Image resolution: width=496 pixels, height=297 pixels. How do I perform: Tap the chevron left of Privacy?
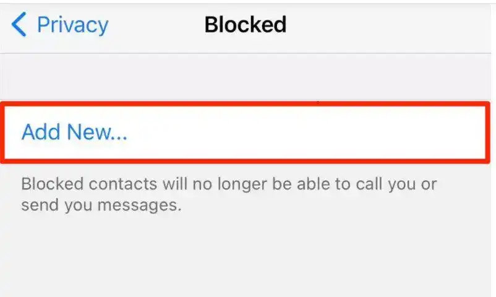[x=19, y=24]
